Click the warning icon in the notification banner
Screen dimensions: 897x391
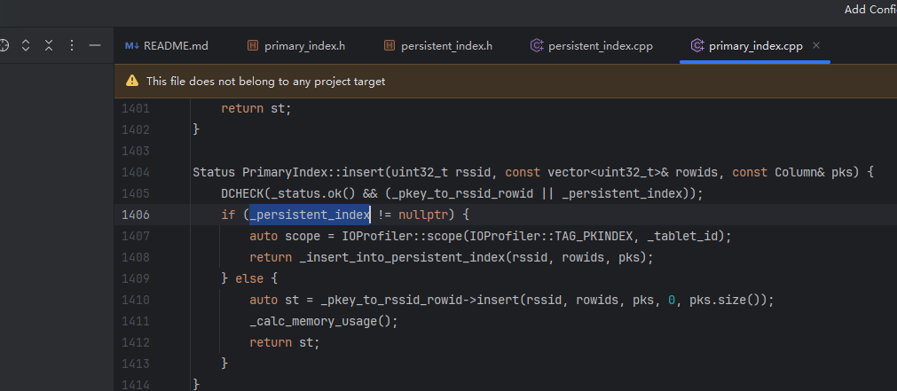click(132, 81)
